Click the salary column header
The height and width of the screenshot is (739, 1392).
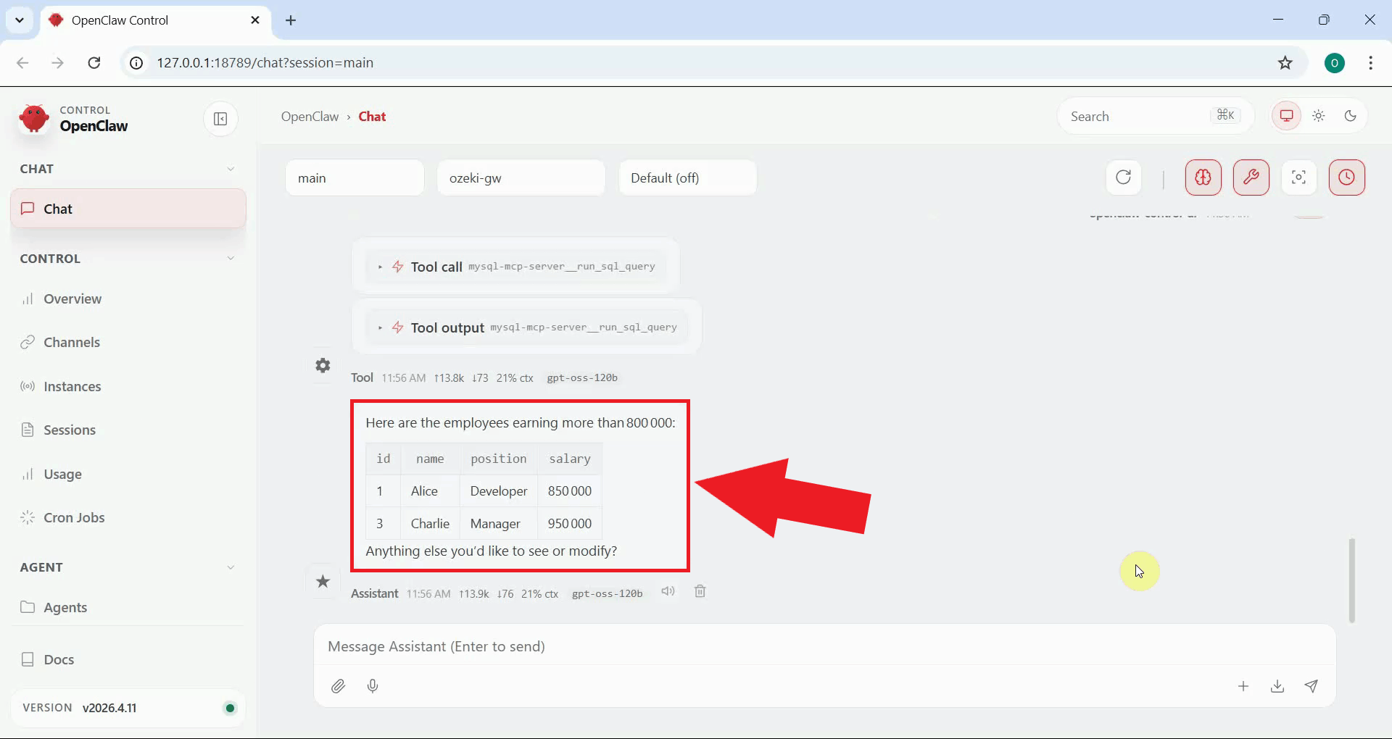click(x=570, y=459)
